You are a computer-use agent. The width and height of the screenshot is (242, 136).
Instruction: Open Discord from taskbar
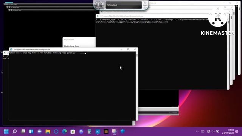click(x=81, y=131)
